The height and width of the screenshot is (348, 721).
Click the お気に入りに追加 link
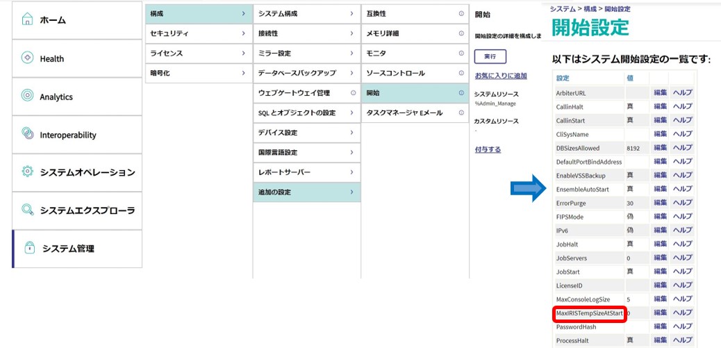coord(500,75)
